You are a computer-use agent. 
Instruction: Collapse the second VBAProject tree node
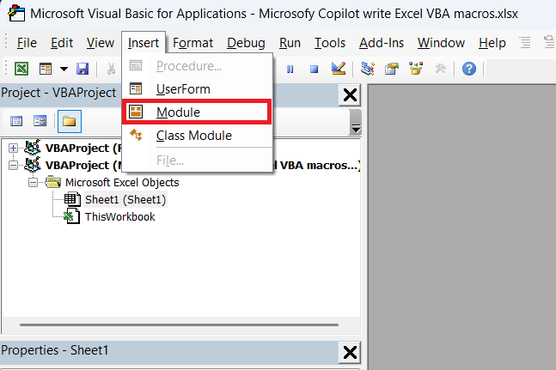coord(13,166)
